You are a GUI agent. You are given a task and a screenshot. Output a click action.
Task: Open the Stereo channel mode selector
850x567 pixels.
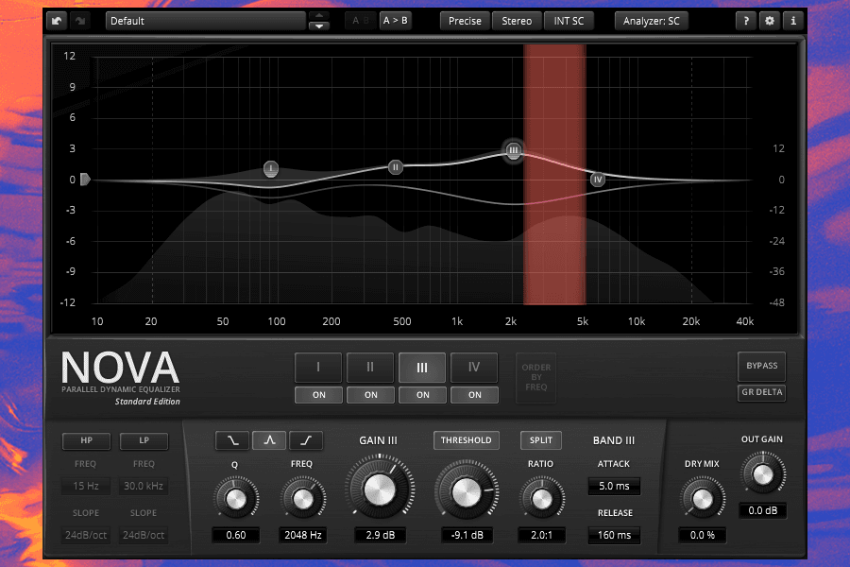tap(517, 21)
